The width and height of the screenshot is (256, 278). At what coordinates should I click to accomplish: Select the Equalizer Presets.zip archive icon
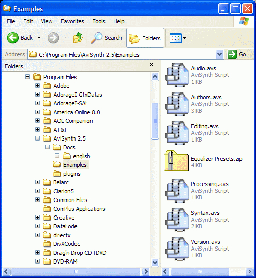pos(176,161)
